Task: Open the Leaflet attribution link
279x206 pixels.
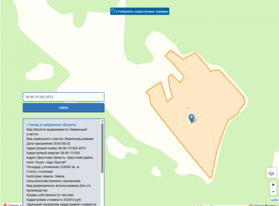Action: click(274, 200)
